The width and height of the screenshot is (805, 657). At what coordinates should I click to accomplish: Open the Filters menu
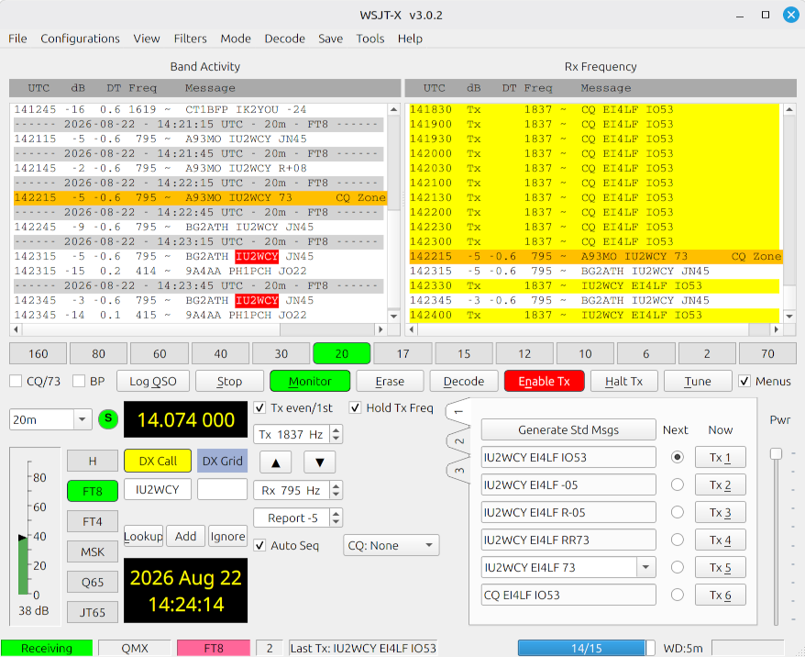pos(190,39)
